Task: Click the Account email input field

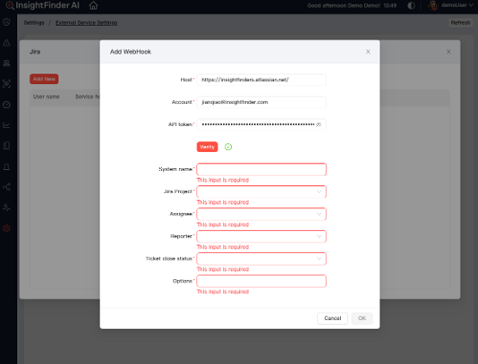Action: click(x=261, y=102)
